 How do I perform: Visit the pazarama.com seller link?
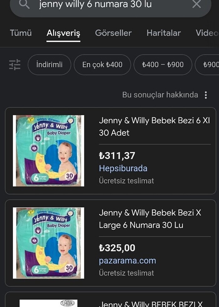coord(127,261)
